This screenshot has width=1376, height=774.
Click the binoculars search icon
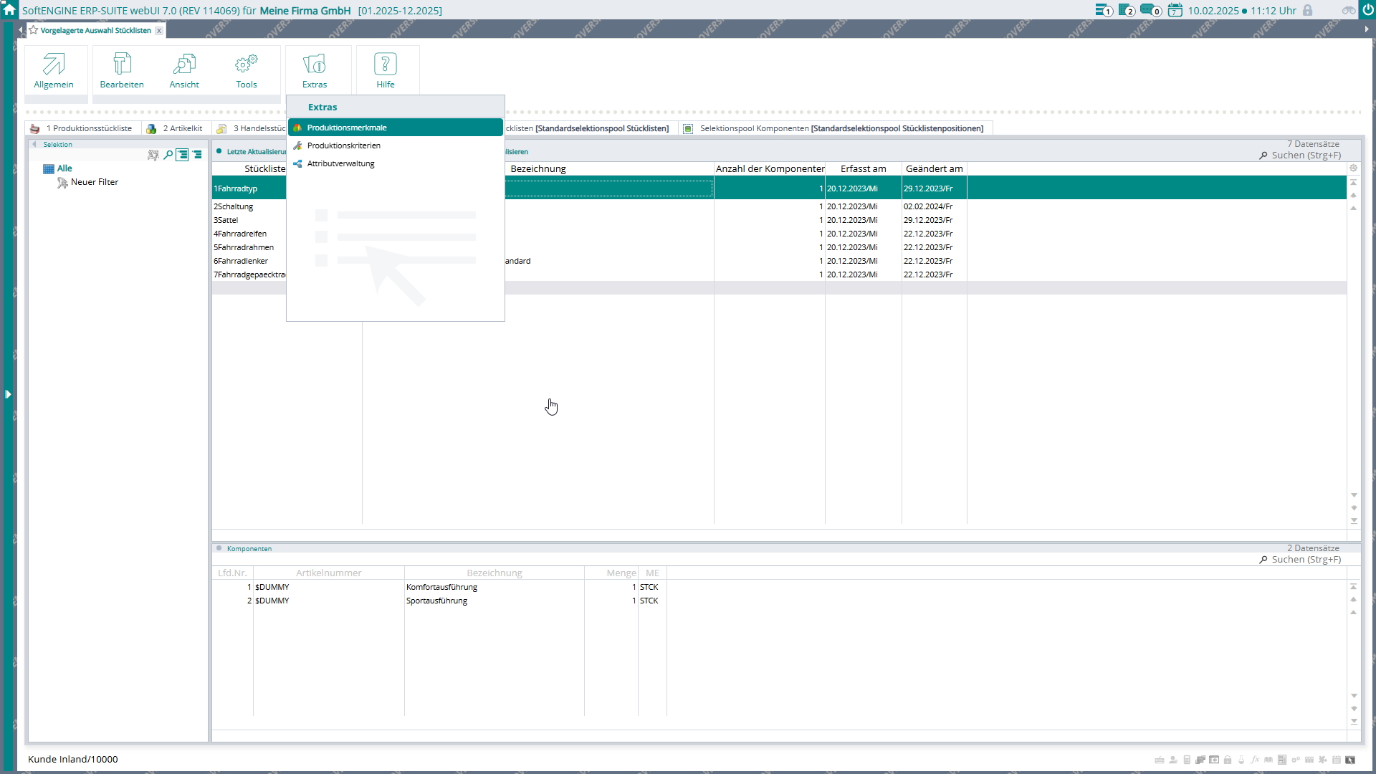click(x=1348, y=10)
